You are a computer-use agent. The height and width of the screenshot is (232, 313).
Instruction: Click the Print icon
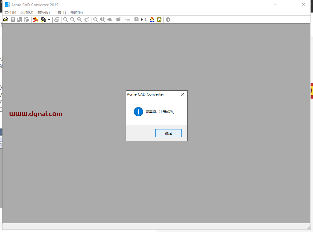tap(57, 20)
